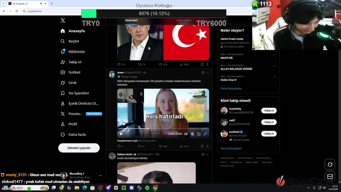341x192 pixels.
Task: Follow Cutekitty with Takip et
Action: [269, 111]
